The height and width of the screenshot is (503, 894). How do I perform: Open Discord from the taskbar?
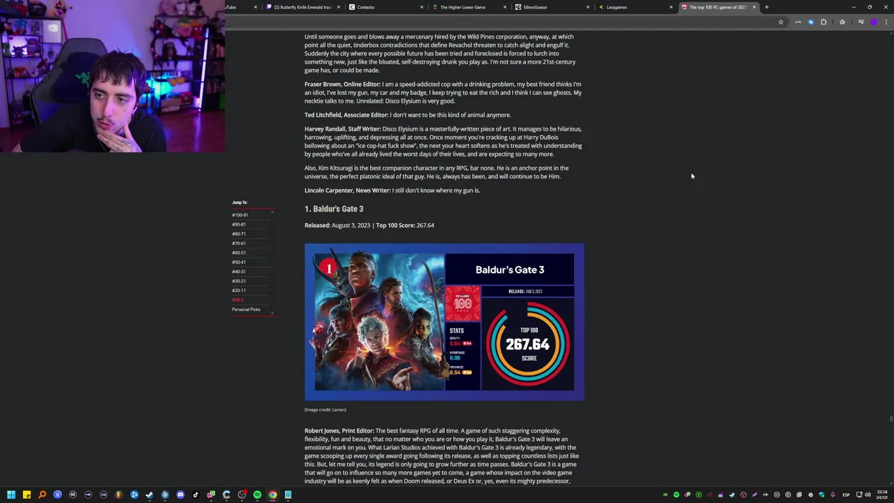(x=180, y=495)
